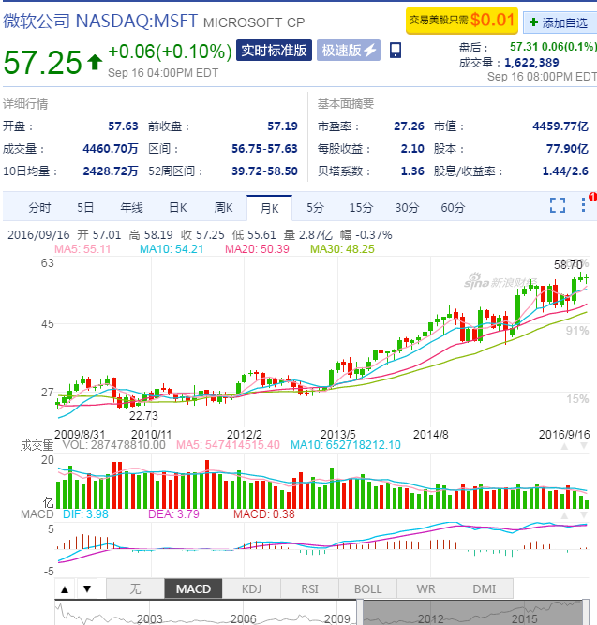Click the 交易美股只需 $0.01 banner
This screenshot has width=597, height=625.
pos(462,20)
